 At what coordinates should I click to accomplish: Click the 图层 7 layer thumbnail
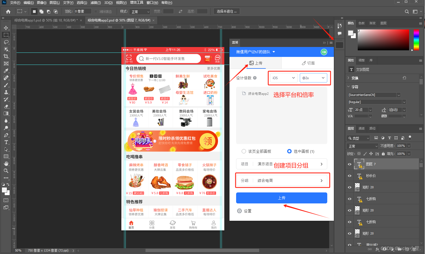(359, 164)
